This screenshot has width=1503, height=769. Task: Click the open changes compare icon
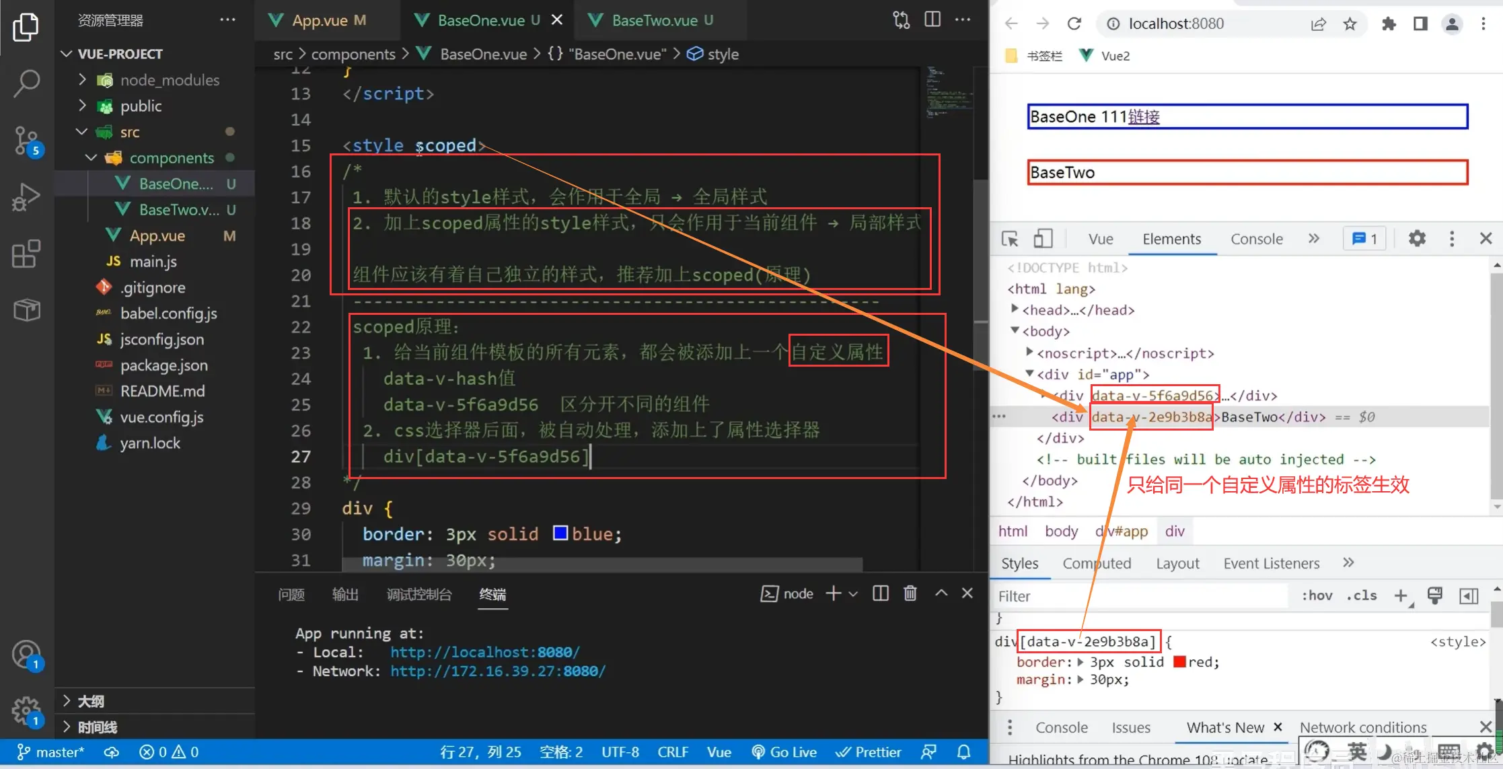[901, 20]
